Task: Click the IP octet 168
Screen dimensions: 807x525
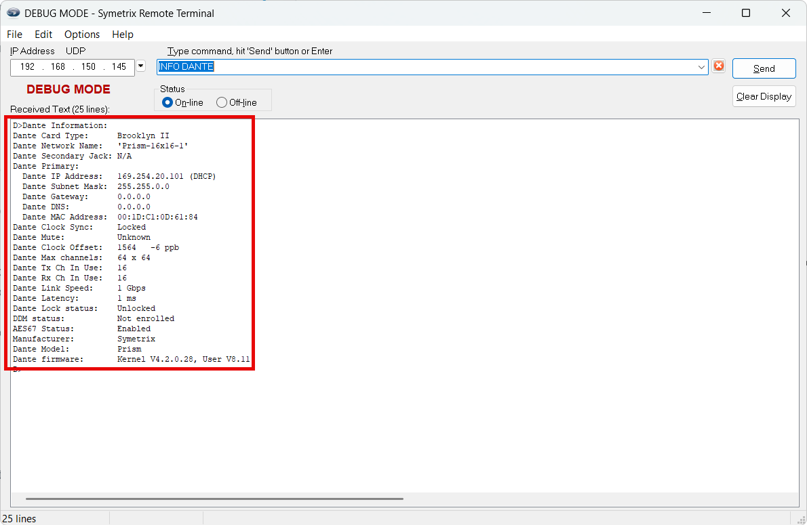Action: click(58, 67)
